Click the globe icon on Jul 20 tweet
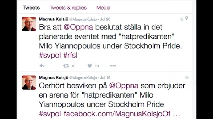213x119 pixels. point(182,19)
